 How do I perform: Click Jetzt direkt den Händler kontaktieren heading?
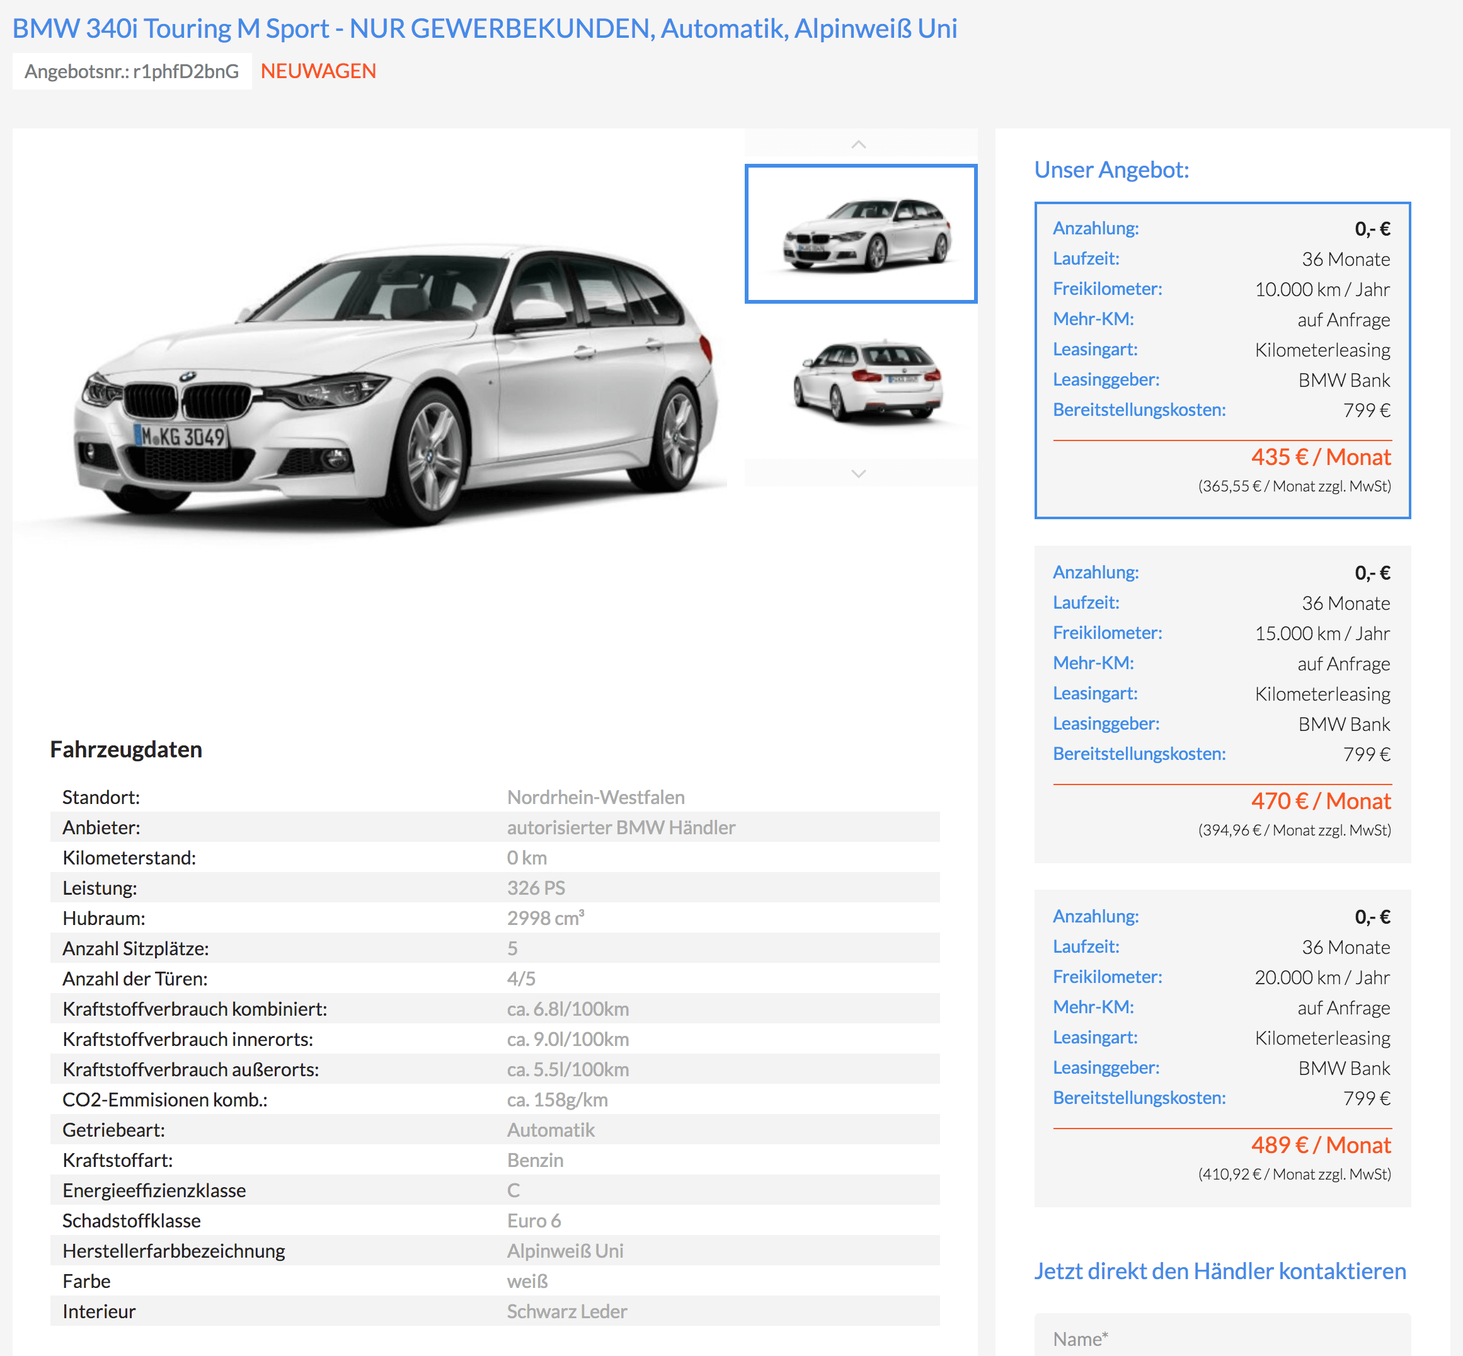(1220, 1271)
